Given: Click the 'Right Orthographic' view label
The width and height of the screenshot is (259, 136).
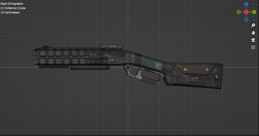Looking at the screenshot, I should tap(12, 4).
